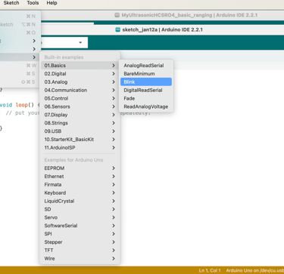Open the Sketch menu in the menu bar
Viewport: 284px width, 274px height.
pyautogui.click(x=11, y=3)
